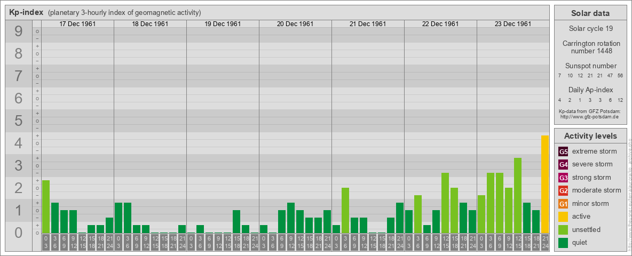The image size is (632, 256).
Task: Click the 22 Dec 3-6 light green bar
Action: pyautogui.click(x=417, y=214)
